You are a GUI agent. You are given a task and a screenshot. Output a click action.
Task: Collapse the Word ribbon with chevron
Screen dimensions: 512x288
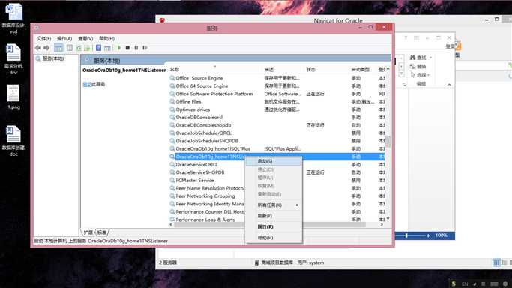(449, 85)
